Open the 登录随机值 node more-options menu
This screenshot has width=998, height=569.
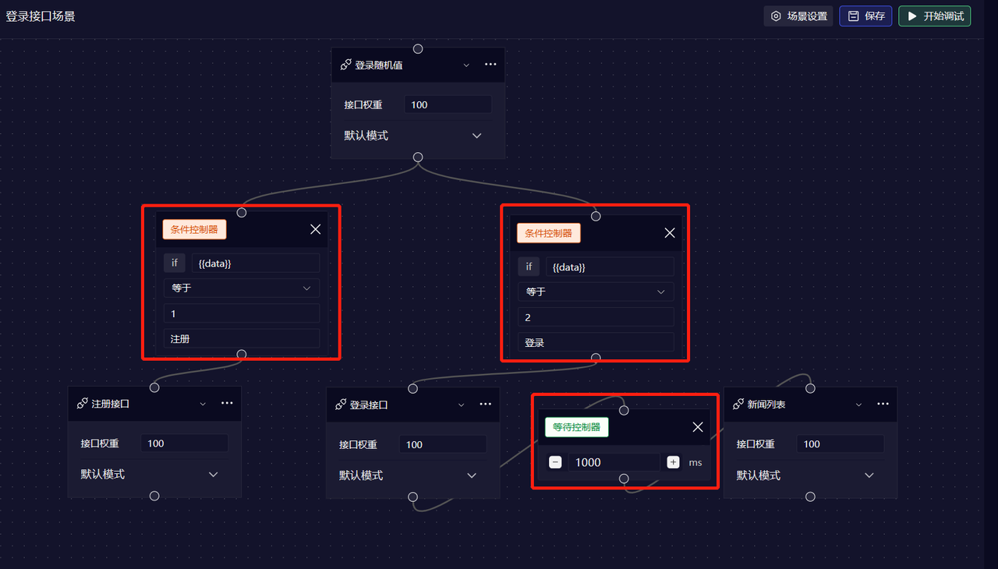pos(490,65)
